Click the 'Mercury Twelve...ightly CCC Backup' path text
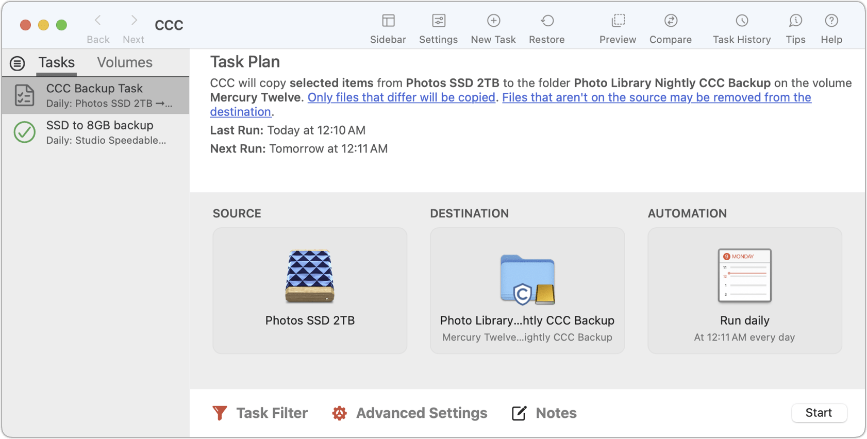Image resolution: width=867 pixels, height=439 pixels. click(x=527, y=337)
